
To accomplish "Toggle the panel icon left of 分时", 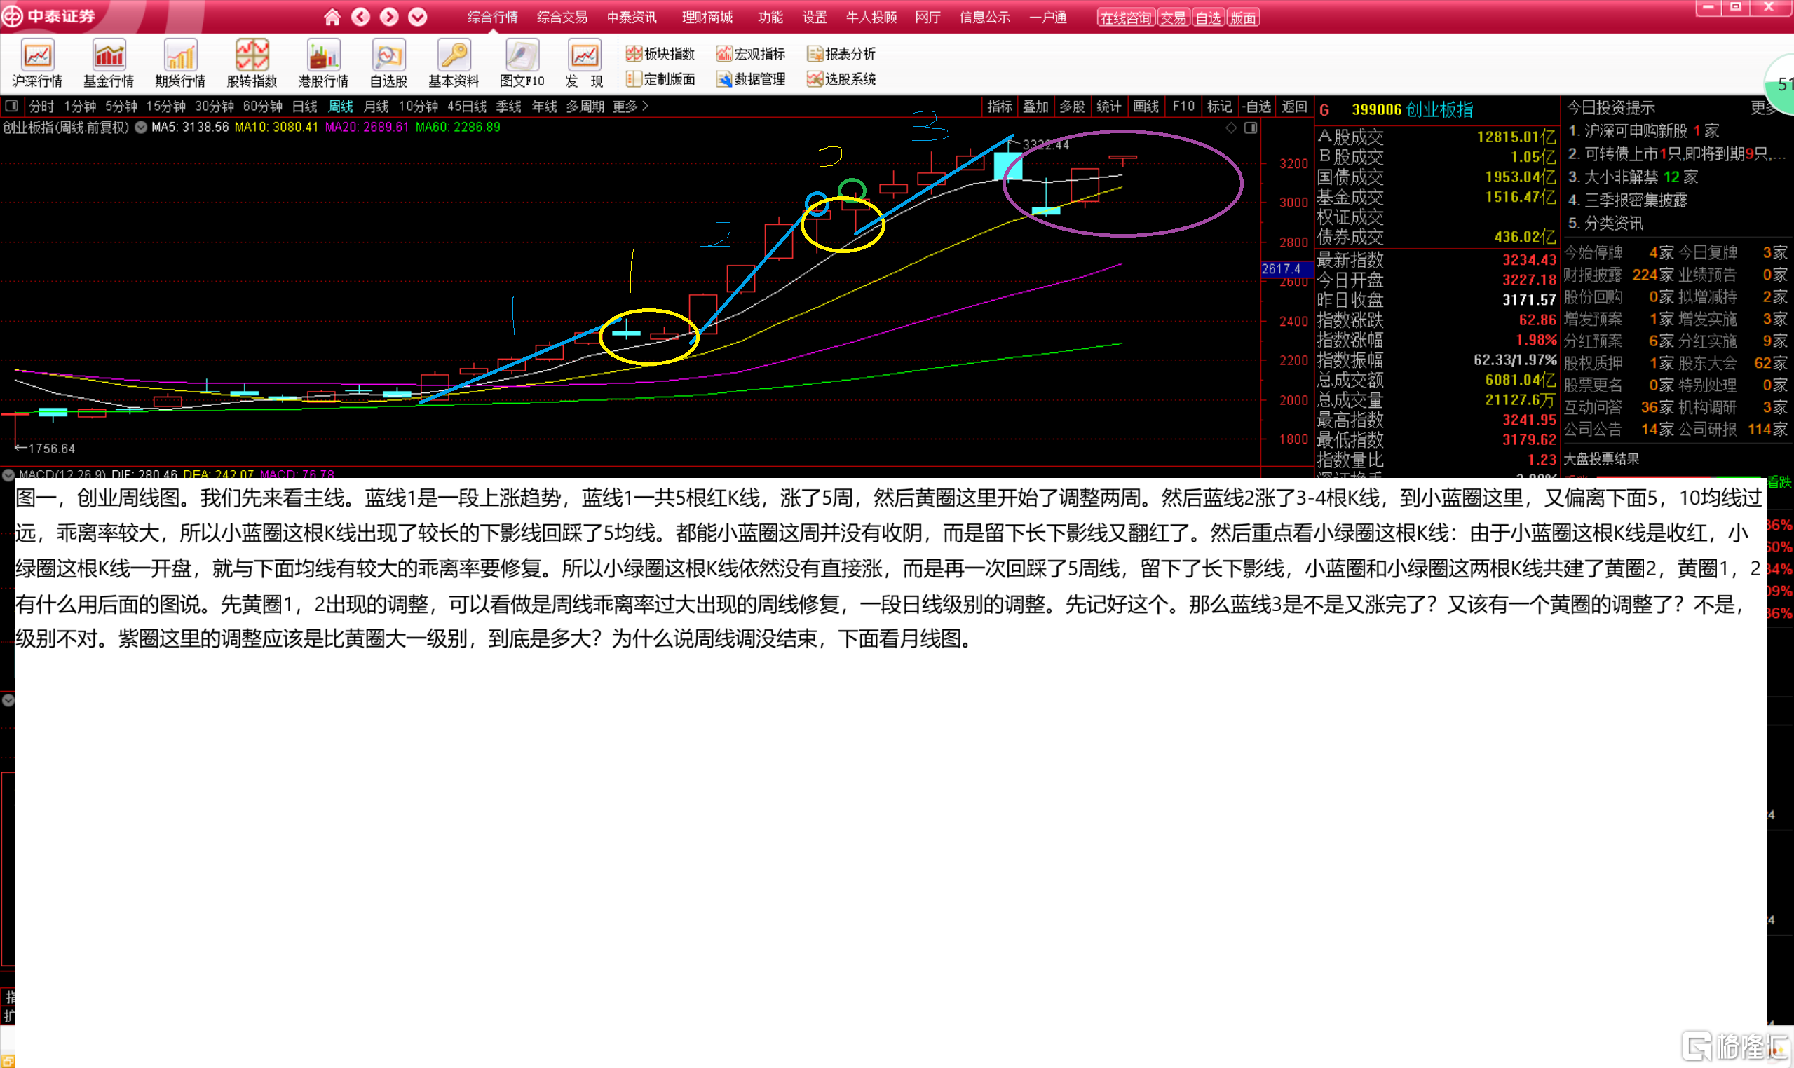I will [11, 107].
